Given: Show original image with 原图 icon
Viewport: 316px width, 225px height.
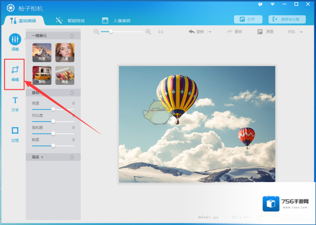Looking at the screenshot, I should pos(260,32).
